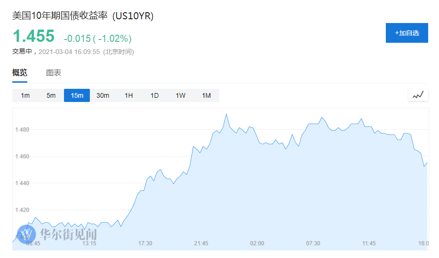This screenshot has width=439, height=258.
Task: Switch to the 概览 tab
Action: pyautogui.click(x=20, y=73)
